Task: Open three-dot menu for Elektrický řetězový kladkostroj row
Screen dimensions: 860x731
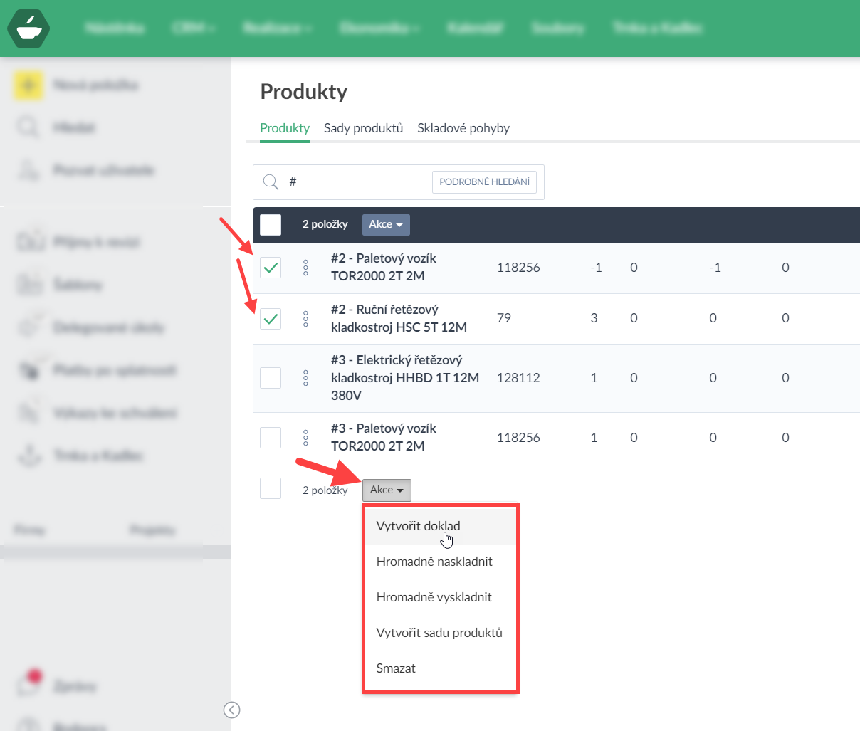Action: click(x=305, y=378)
